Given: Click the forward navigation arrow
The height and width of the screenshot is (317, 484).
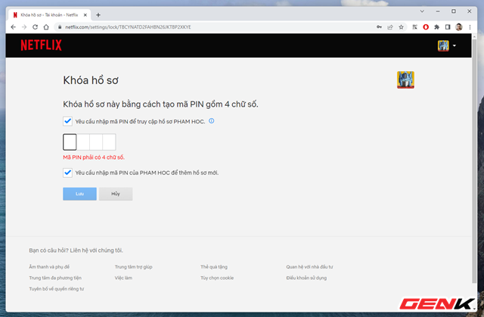Looking at the screenshot, I should point(24,27).
